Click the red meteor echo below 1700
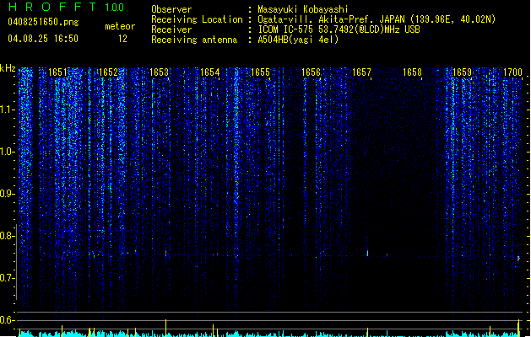Image resolution: width=531 pixels, height=337 pixels. tap(518, 259)
